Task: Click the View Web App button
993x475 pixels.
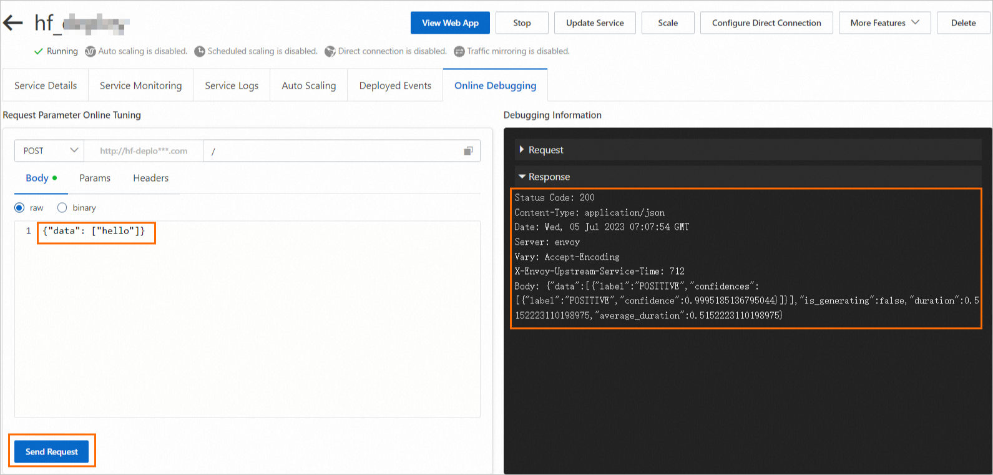Action: [450, 23]
